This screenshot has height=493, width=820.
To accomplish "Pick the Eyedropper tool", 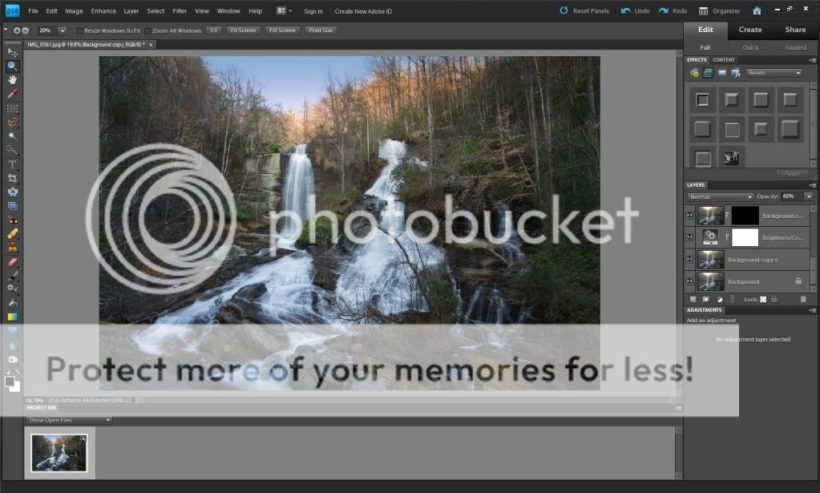I will (12, 94).
